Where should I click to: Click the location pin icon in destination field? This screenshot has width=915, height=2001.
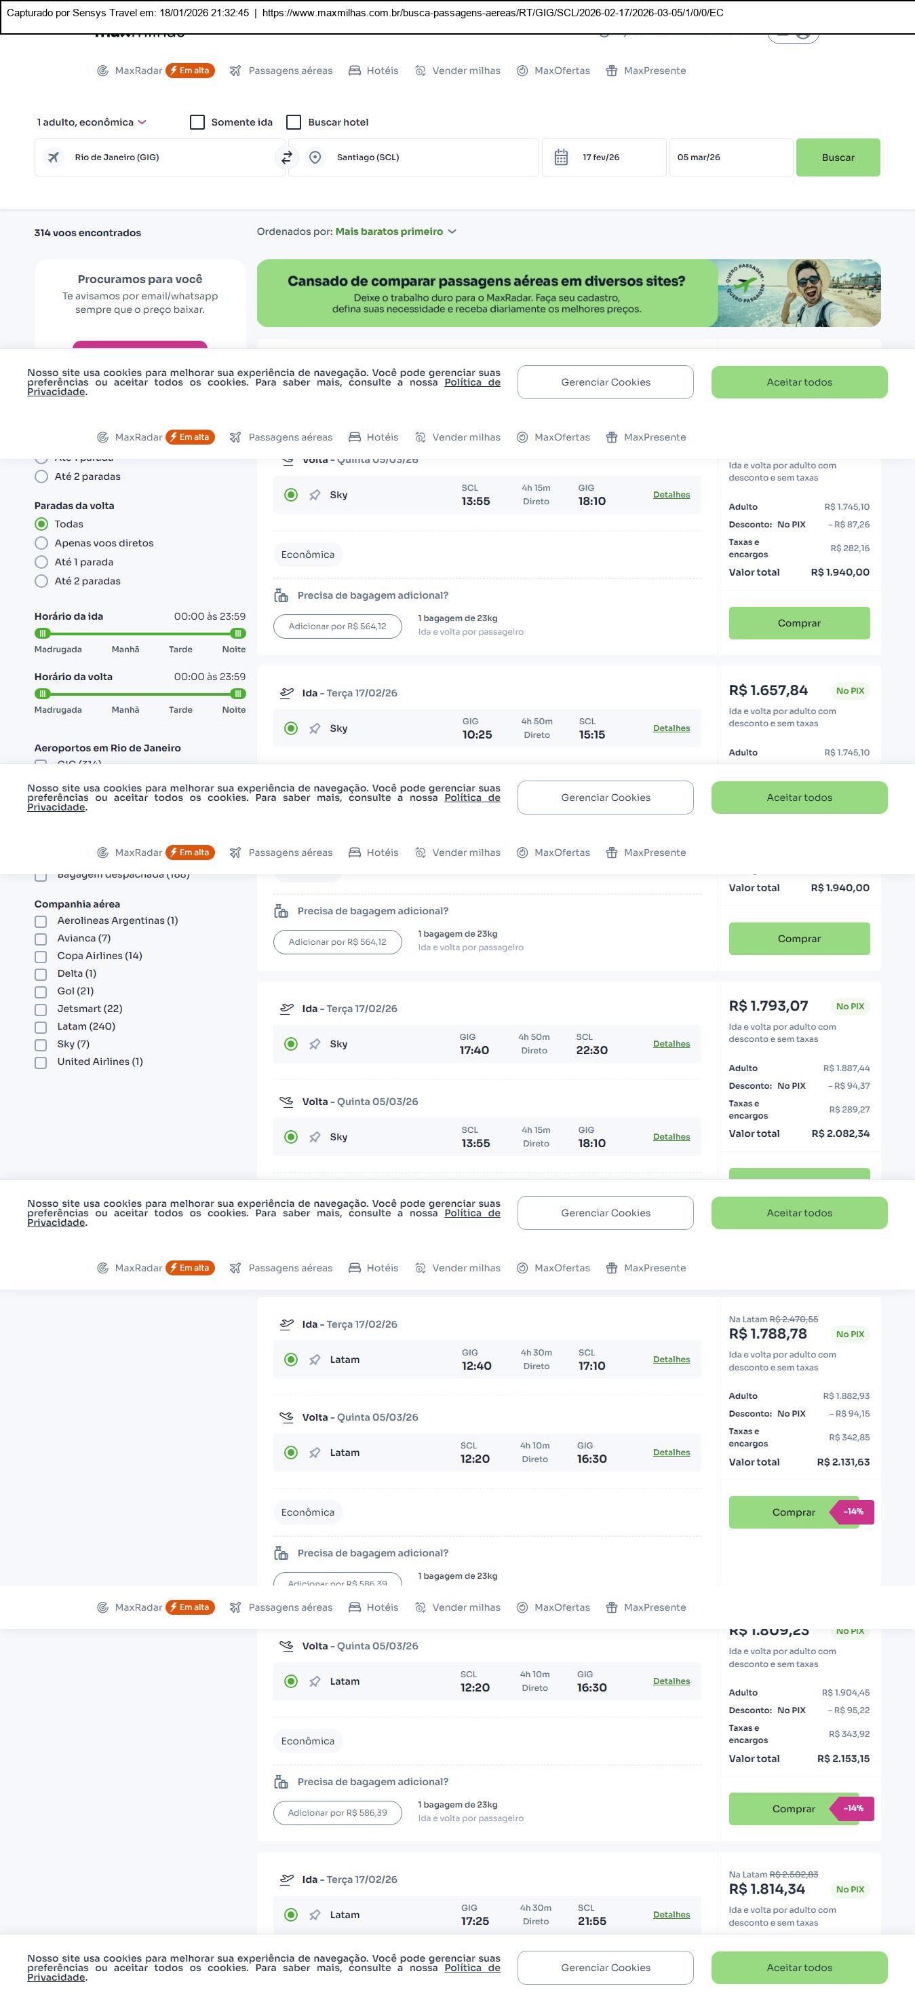tap(315, 157)
